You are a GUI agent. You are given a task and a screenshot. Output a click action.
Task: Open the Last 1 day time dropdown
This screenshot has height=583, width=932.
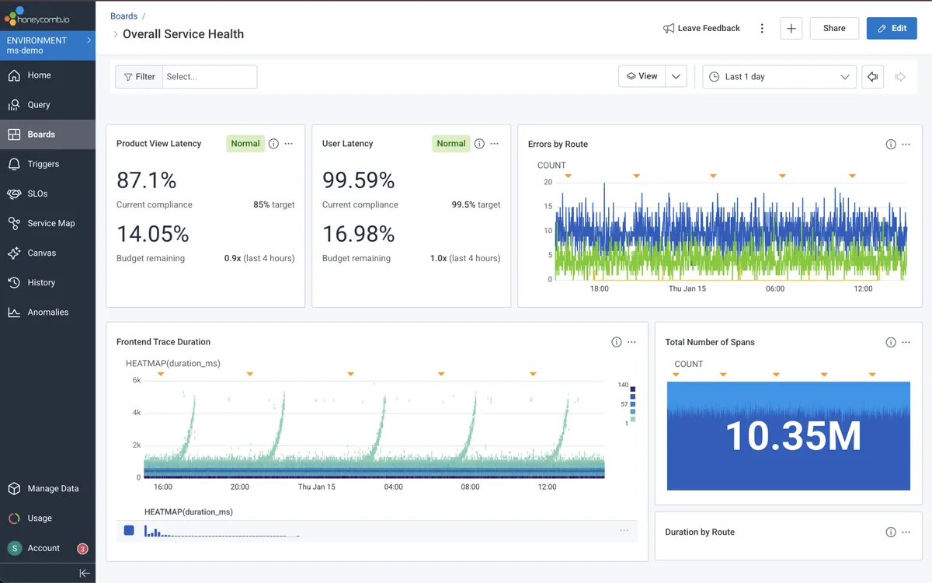(779, 77)
